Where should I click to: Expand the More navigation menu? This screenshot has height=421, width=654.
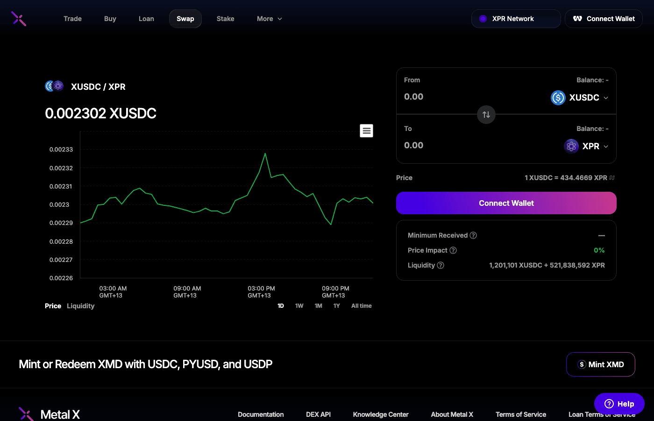[269, 19]
